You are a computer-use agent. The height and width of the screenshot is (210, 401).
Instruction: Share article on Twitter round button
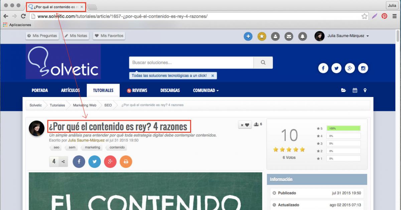tap(95, 162)
